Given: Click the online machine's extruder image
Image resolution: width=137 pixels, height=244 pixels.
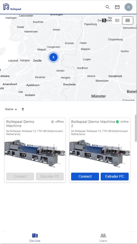Looking at the screenshot, I should [x=100, y=153].
